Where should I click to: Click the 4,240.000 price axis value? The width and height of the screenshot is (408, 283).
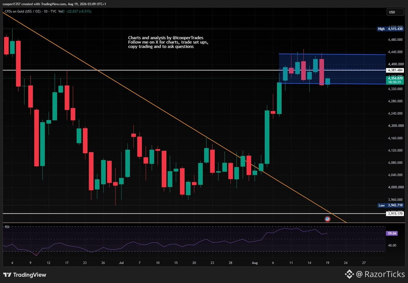click(x=395, y=113)
